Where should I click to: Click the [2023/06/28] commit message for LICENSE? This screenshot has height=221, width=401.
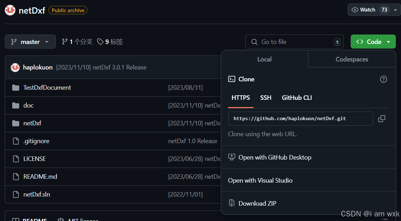[194, 159]
